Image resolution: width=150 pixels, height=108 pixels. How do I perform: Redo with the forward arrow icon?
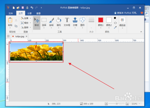click(x=36, y=8)
